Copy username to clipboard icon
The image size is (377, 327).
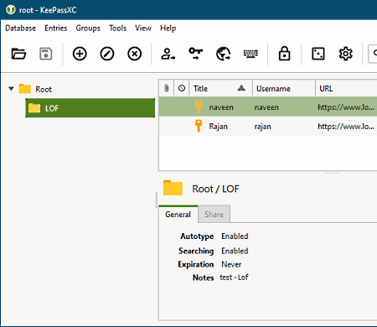(x=168, y=54)
